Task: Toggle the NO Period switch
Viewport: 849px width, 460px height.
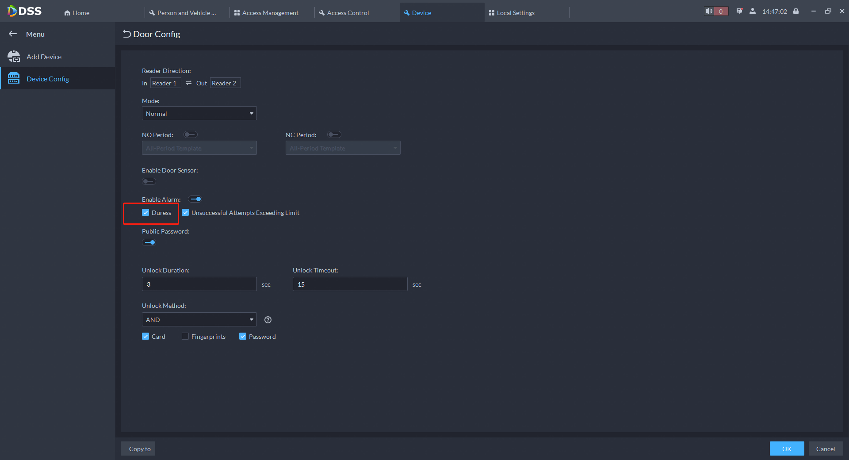Action: tap(191, 134)
